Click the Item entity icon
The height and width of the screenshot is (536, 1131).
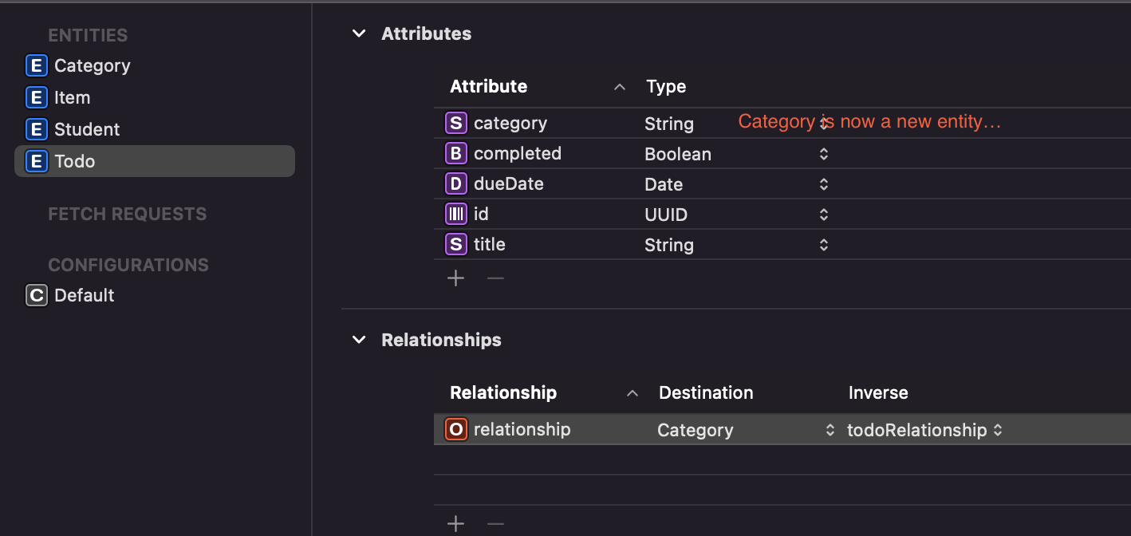click(36, 97)
